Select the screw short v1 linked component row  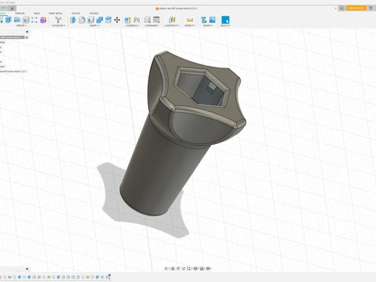13,72
